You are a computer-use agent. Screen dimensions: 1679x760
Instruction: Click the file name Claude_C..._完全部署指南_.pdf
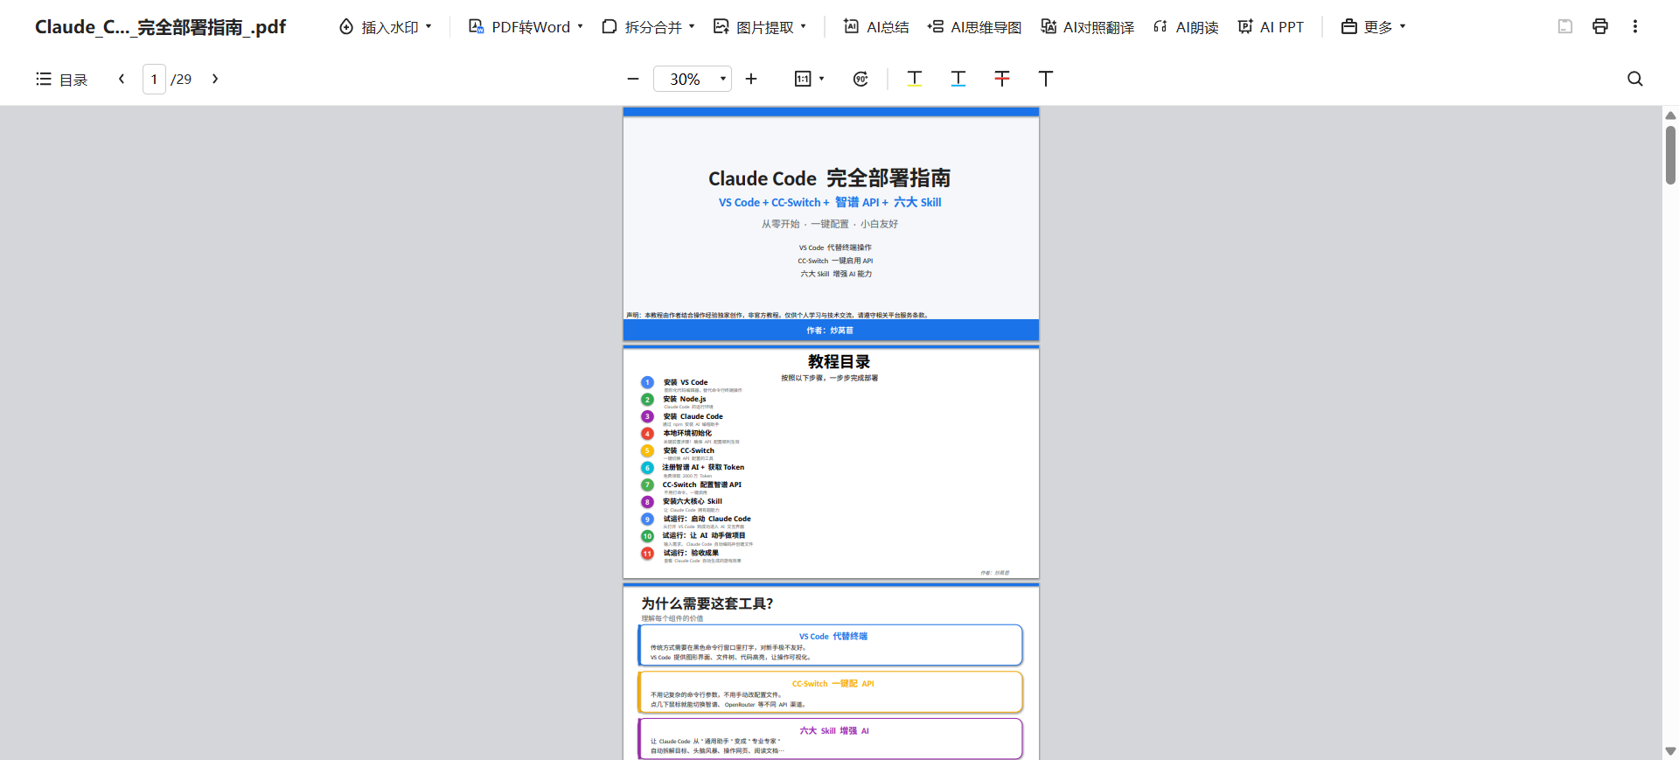pyautogui.click(x=161, y=27)
